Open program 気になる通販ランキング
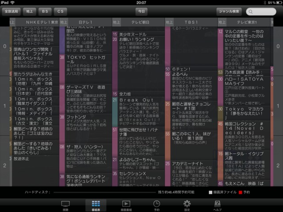The image size is (283, 212). (x=85, y=180)
